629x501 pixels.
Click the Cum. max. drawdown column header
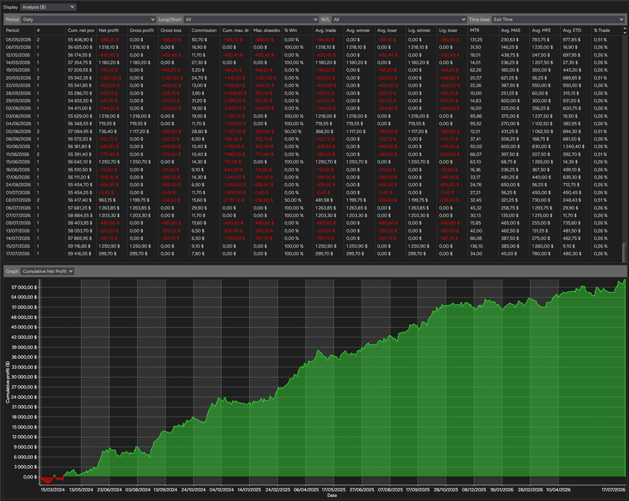(236, 30)
